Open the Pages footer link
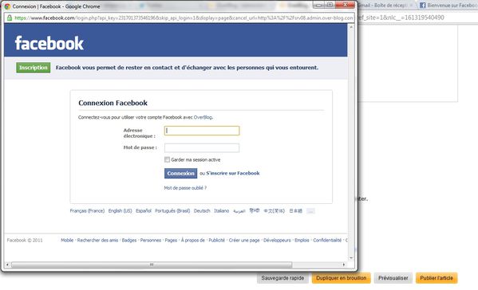The width and height of the screenshot is (478, 290). pos(171,240)
